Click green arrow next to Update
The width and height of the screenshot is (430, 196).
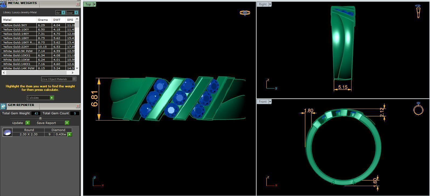[28, 123]
